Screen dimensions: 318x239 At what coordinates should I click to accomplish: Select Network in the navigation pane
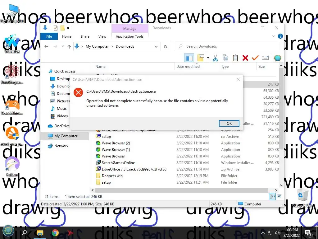click(x=58, y=146)
